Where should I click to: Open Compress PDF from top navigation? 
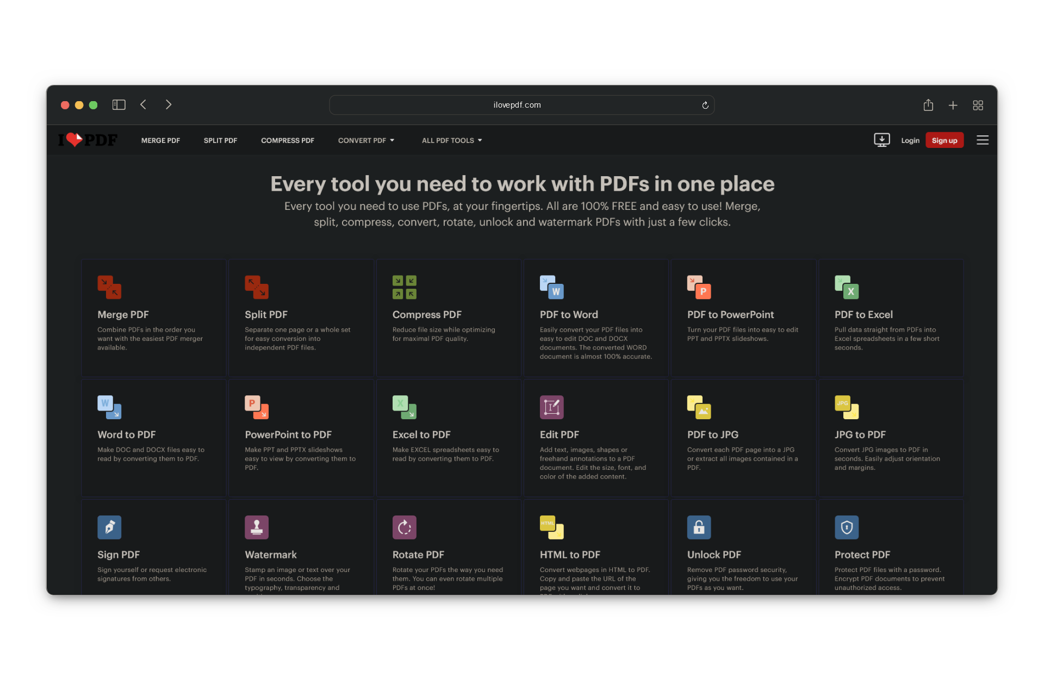(x=287, y=140)
